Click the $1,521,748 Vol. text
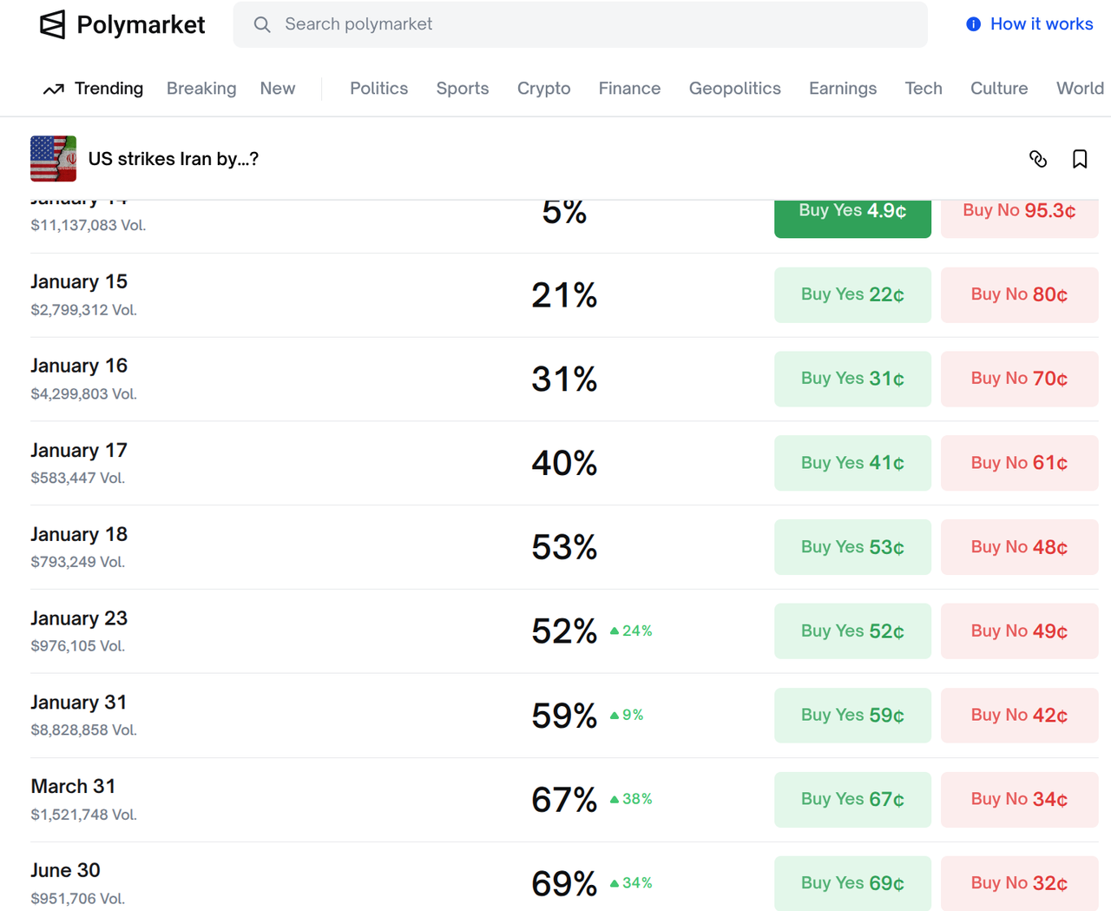The height and width of the screenshot is (911, 1111). 83,815
